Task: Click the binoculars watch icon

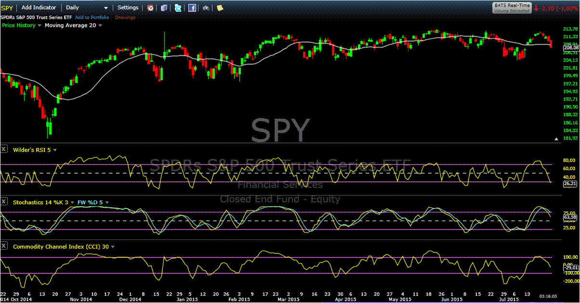Action: click(x=206, y=8)
